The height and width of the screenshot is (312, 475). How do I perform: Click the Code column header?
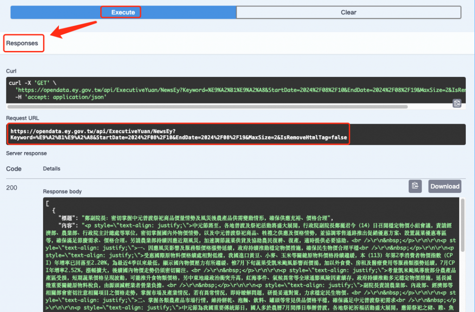(x=13, y=169)
